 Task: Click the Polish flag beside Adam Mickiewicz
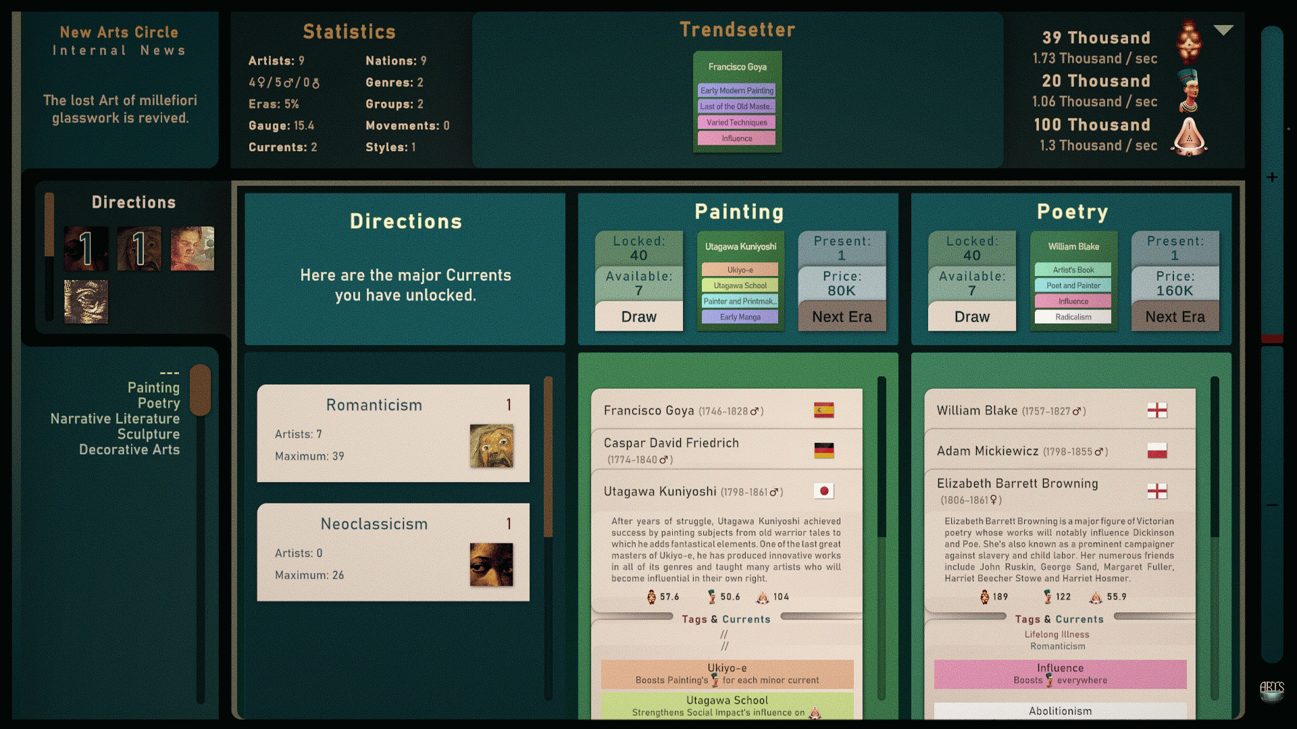tap(1156, 451)
